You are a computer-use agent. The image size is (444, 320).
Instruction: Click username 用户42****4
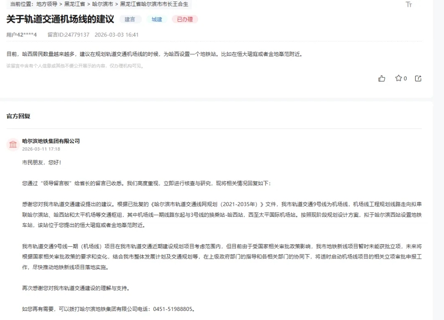coord(21,35)
